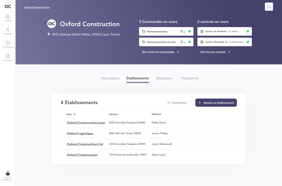Click the OC logo in the sidebar

(x=8, y=6)
